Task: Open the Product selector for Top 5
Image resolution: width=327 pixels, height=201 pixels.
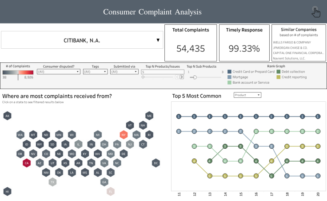Action: [247, 95]
